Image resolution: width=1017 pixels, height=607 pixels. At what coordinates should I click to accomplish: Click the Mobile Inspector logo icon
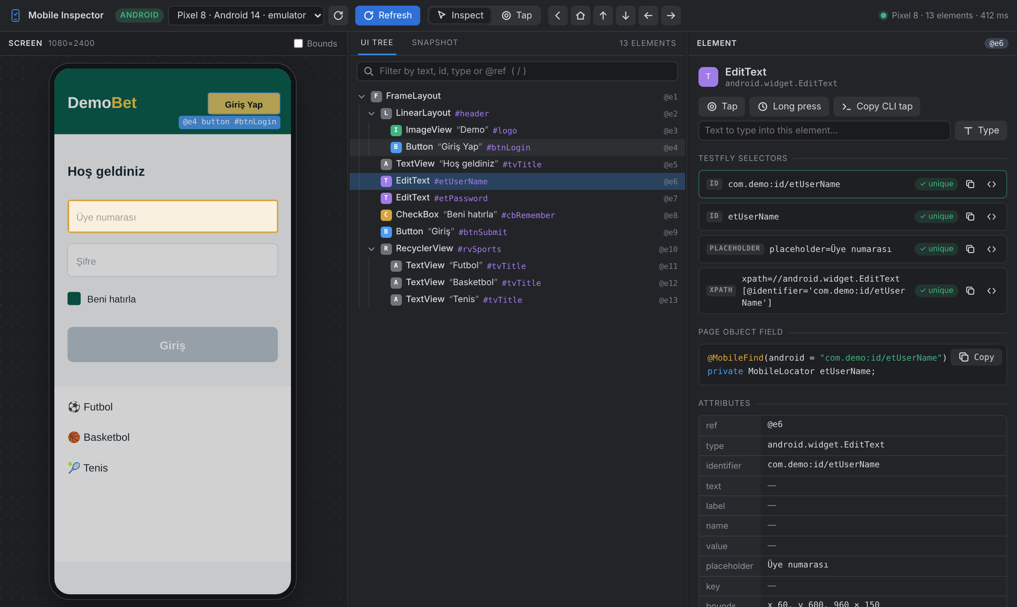(16, 16)
